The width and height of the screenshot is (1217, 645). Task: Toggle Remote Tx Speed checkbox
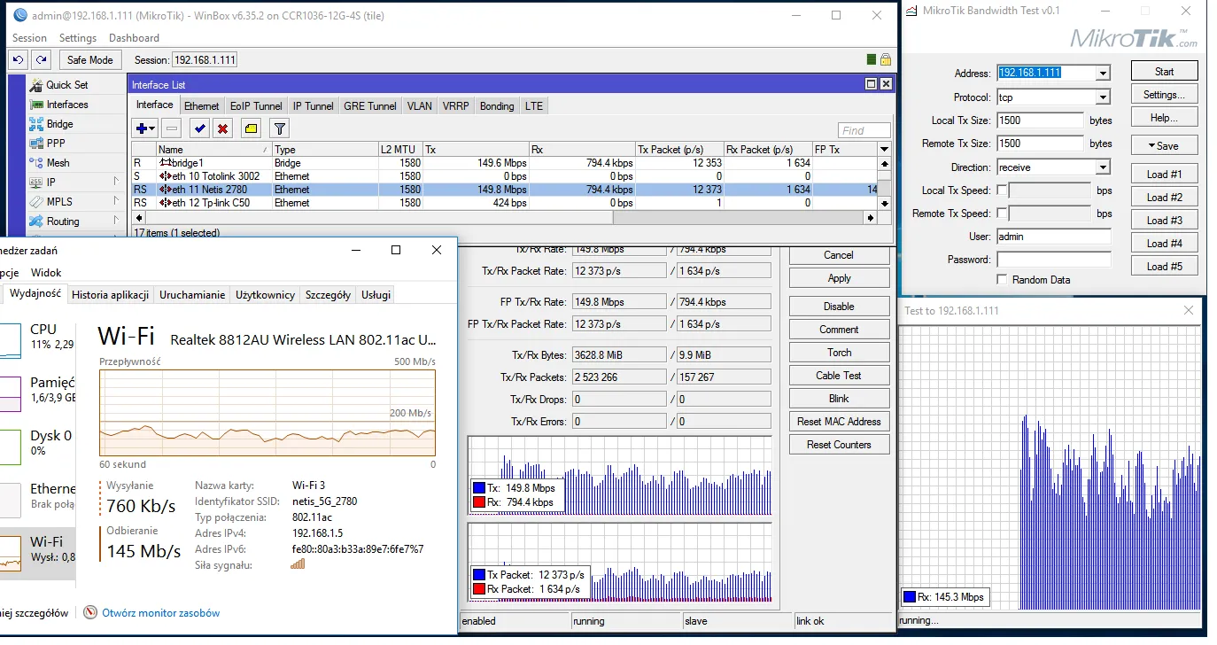(x=1002, y=214)
